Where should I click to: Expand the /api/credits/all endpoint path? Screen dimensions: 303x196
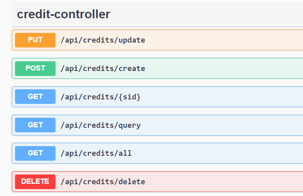pos(96,153)
